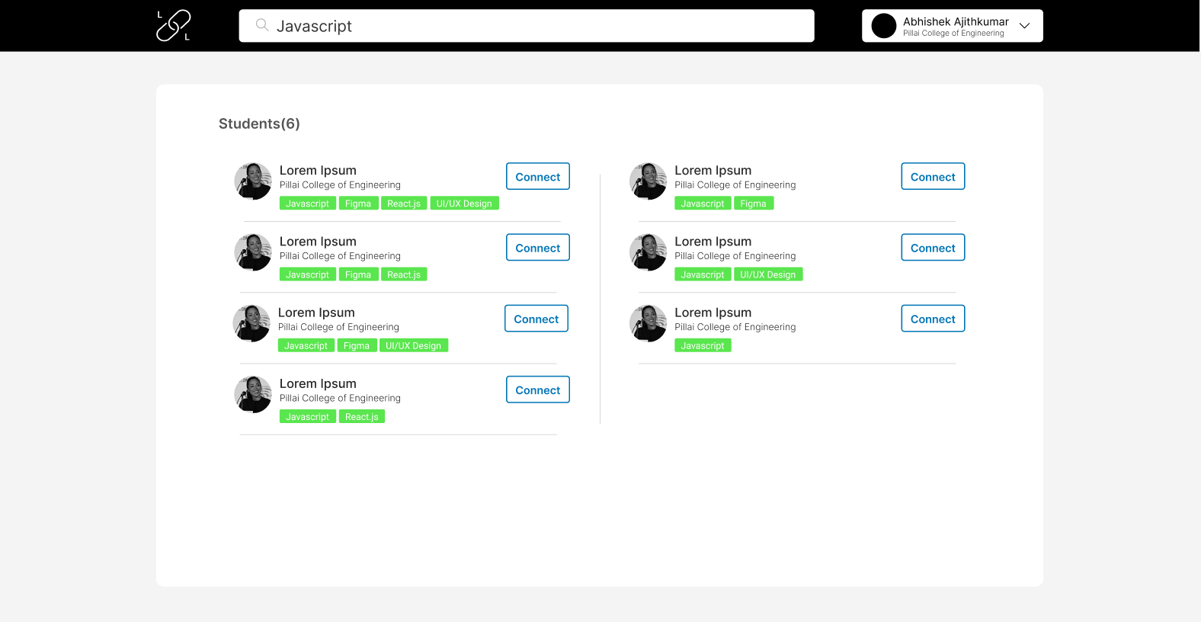Select the Figma tag of top right student

tap(754, 204)
